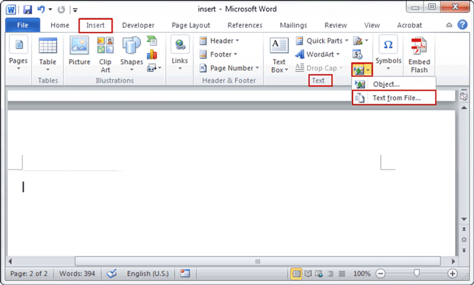474x285 pixels.
Task: Open the Clip Art pane
Action: coord(105,54)
